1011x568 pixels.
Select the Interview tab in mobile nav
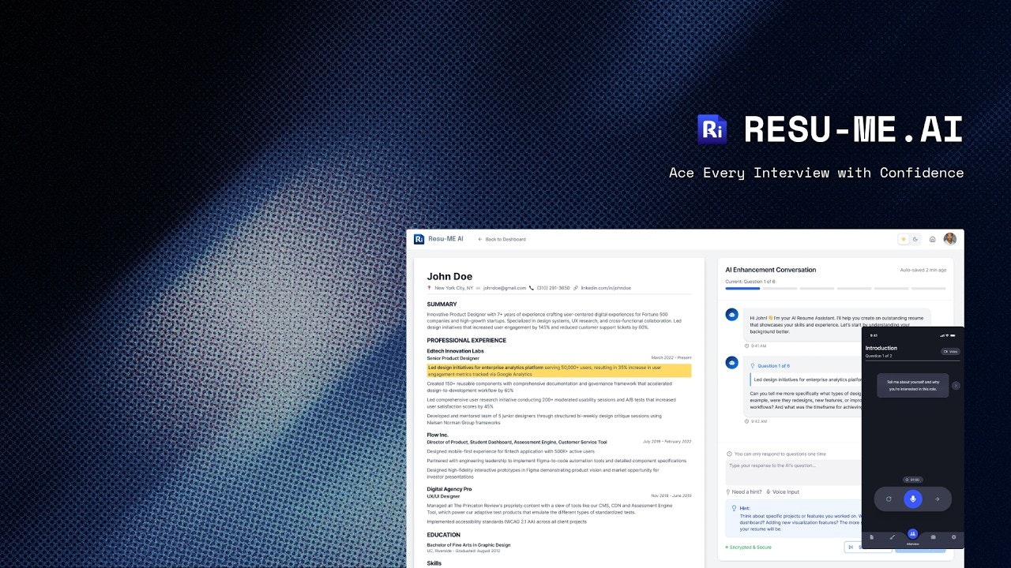point(913,536)
